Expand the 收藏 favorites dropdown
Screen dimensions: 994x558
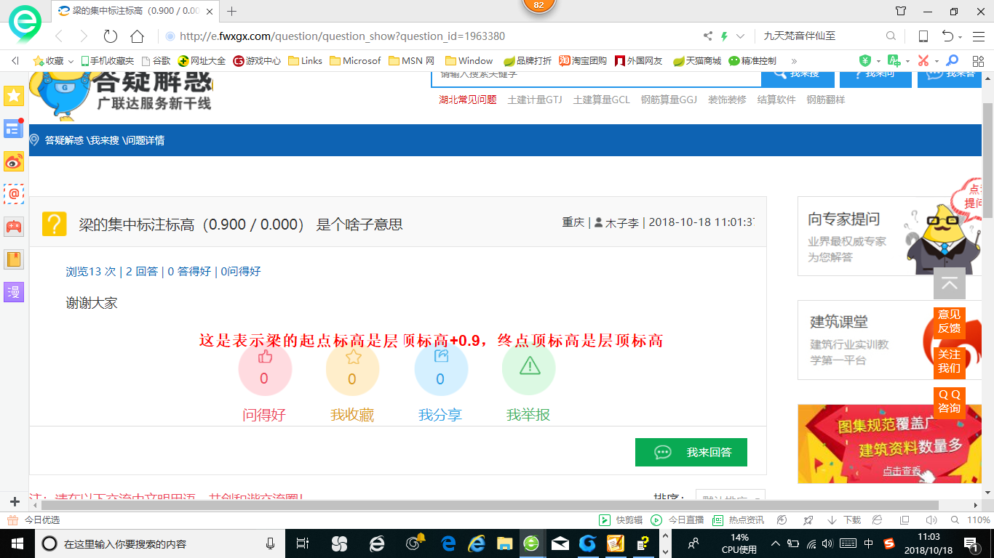coord(71,62)
